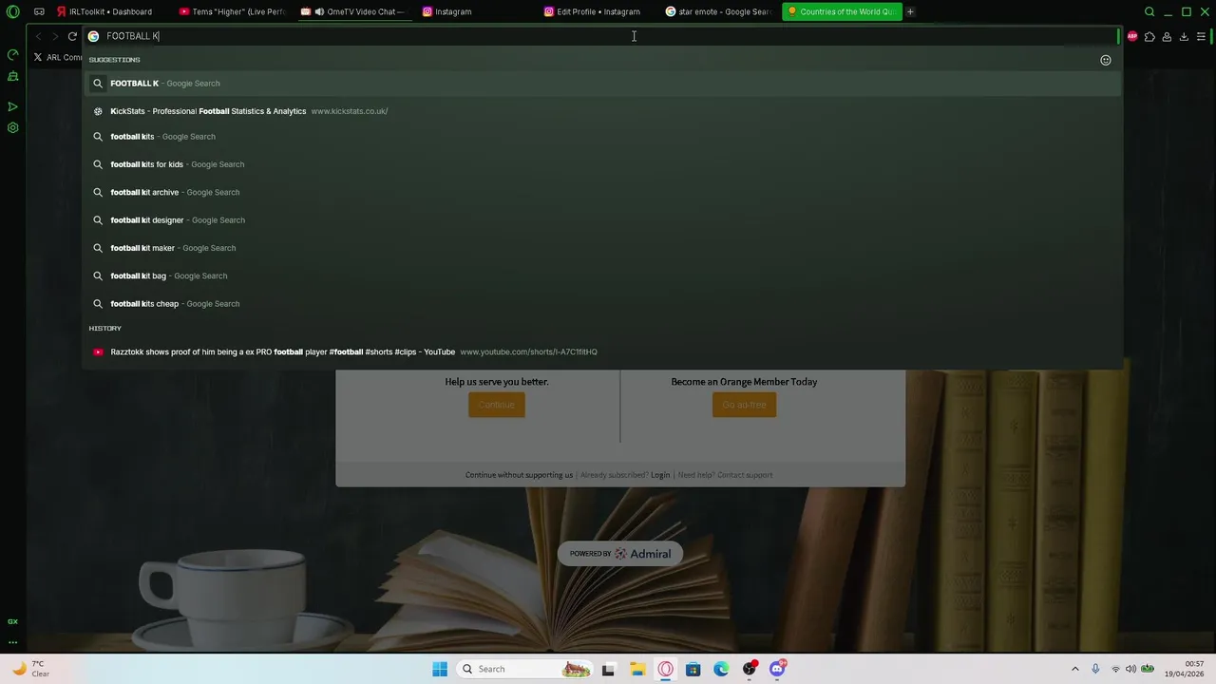Viewport: 1216px width, 684px height.
Task: Add a new tab with plus button
Action: click(x=910, y=11)
